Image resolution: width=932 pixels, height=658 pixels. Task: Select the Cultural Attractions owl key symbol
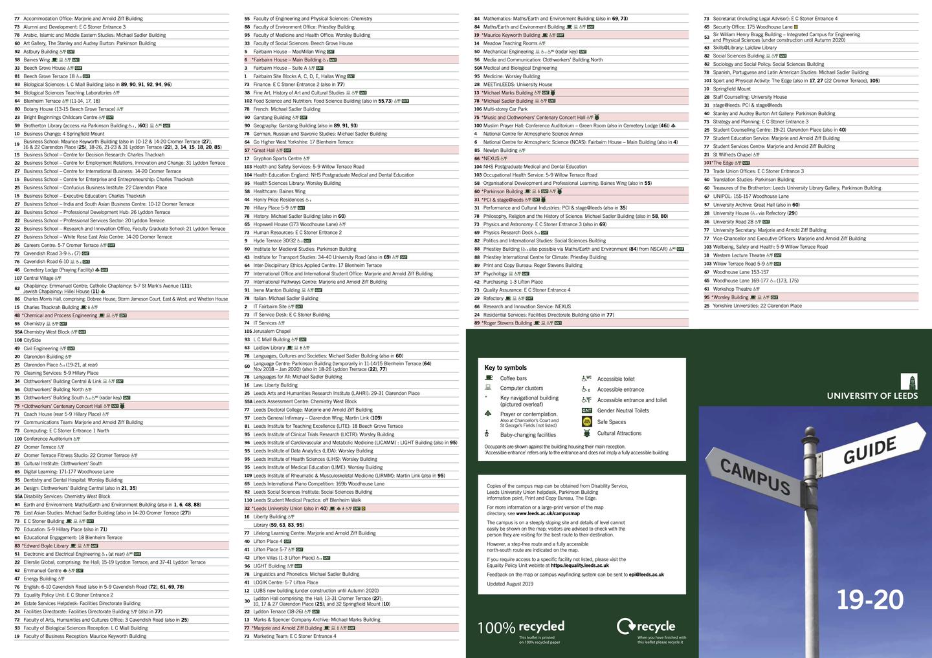[586, 433]
